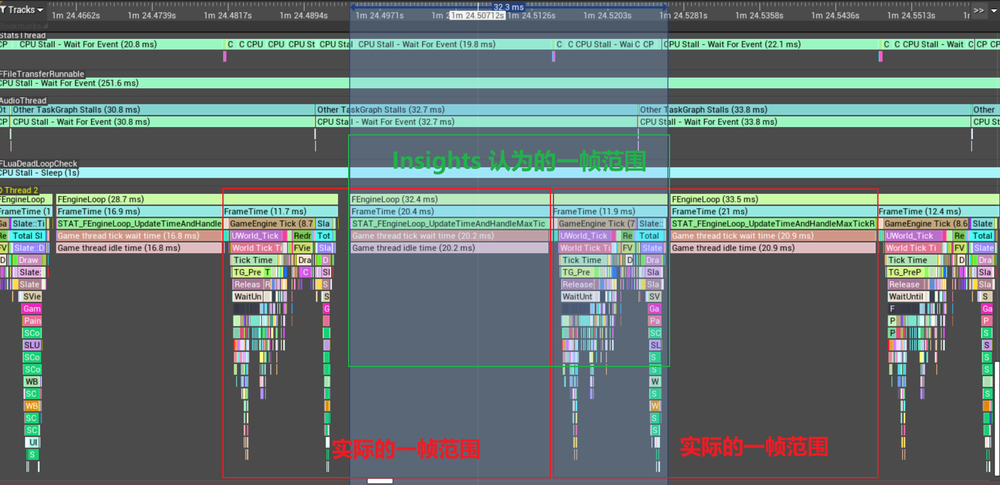
Task: Select Other TaskGraph Stalls (33.8 ms) event
Action: point(804,110)
